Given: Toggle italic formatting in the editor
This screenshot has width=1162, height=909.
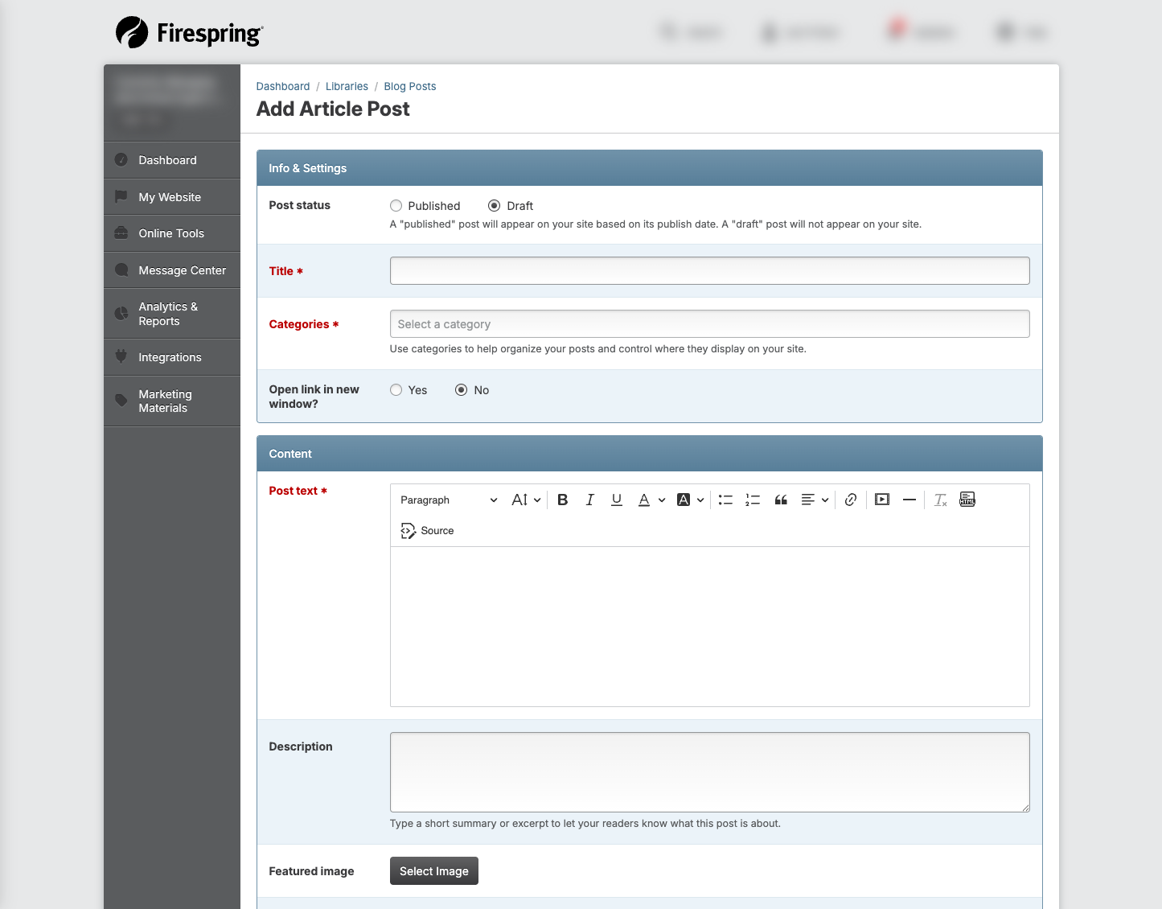Looking at the screenshot, I should [x=589, y=500].
